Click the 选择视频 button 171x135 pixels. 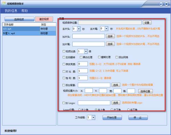(x=19, y=19)
